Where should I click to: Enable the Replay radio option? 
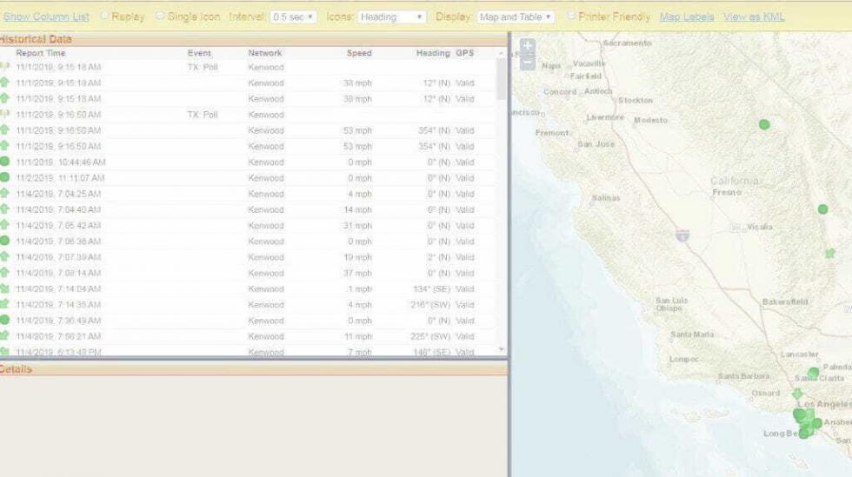[x=104, y=16]
